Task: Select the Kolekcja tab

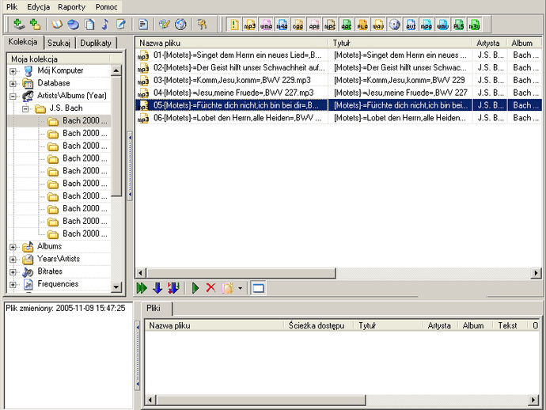Action: [23, 42]
